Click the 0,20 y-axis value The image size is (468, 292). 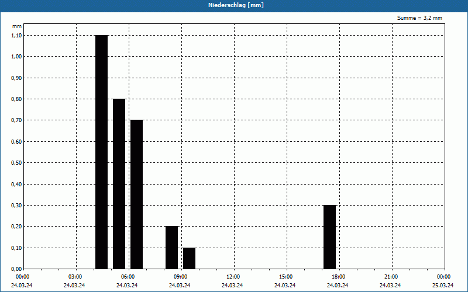click(x=16, y=227)
